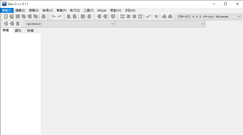Click the Run toolbar icon
The image size is (243, 135).
click(128, 16)
